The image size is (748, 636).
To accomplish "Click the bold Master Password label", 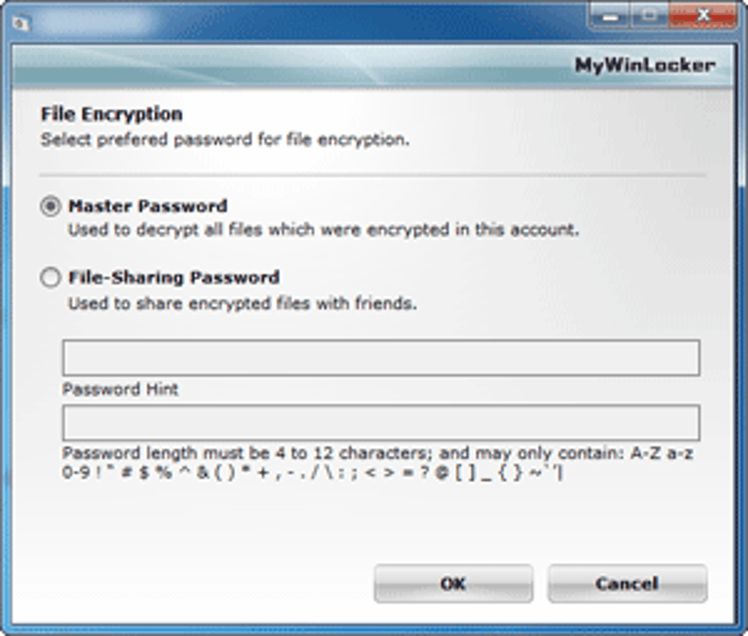I will click(x=148, y=206).
